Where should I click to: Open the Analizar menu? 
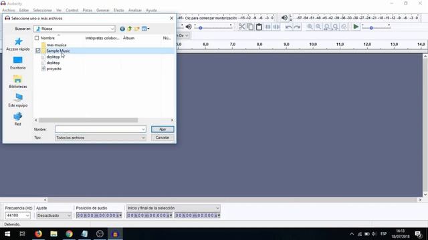pos(135,11)
